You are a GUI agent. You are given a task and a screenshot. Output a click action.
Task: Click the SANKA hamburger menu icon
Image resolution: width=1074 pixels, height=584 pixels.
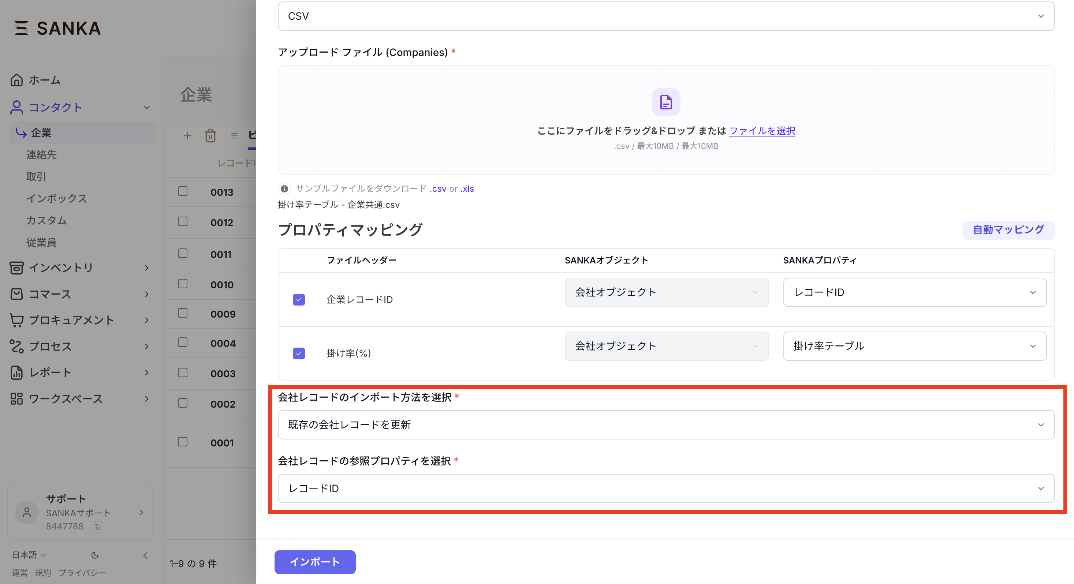click(x=21, y=28)
